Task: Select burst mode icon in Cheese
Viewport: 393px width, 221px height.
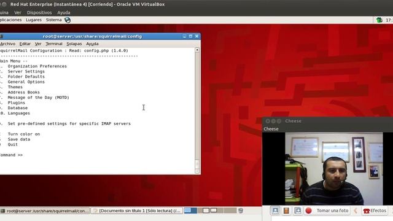Action: coord(298,211)
